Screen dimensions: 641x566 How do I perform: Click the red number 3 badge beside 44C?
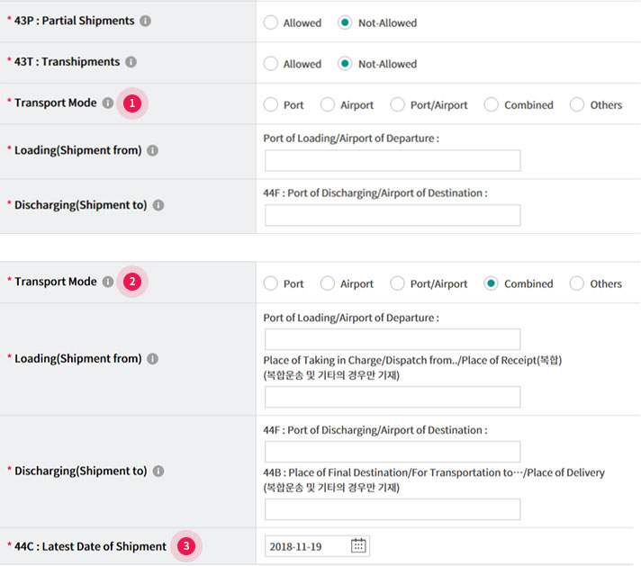185,545
